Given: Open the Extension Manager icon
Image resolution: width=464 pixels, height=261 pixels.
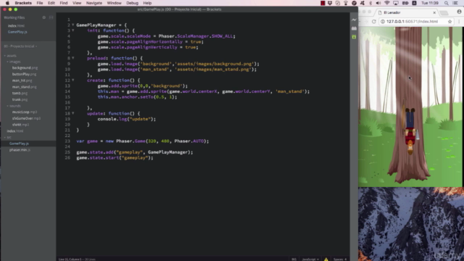Looking at the screenshot, I should pos(354,28).
